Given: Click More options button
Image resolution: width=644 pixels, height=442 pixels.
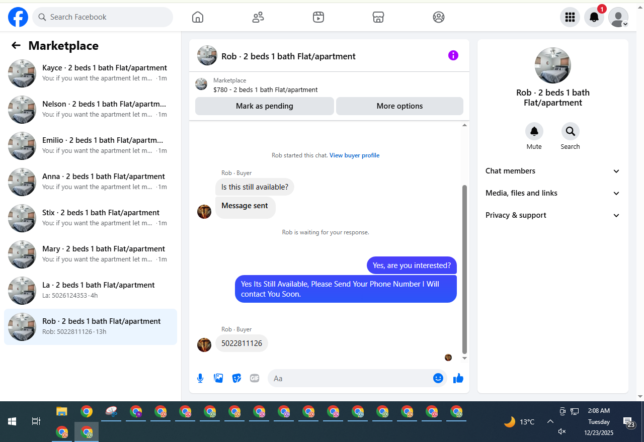Looking at the screenshot, I should (399, 106).
